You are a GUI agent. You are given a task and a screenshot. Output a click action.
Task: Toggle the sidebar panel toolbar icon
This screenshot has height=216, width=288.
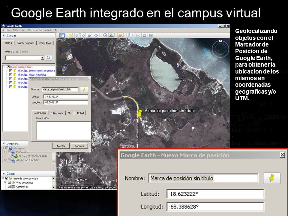[62, 35]
